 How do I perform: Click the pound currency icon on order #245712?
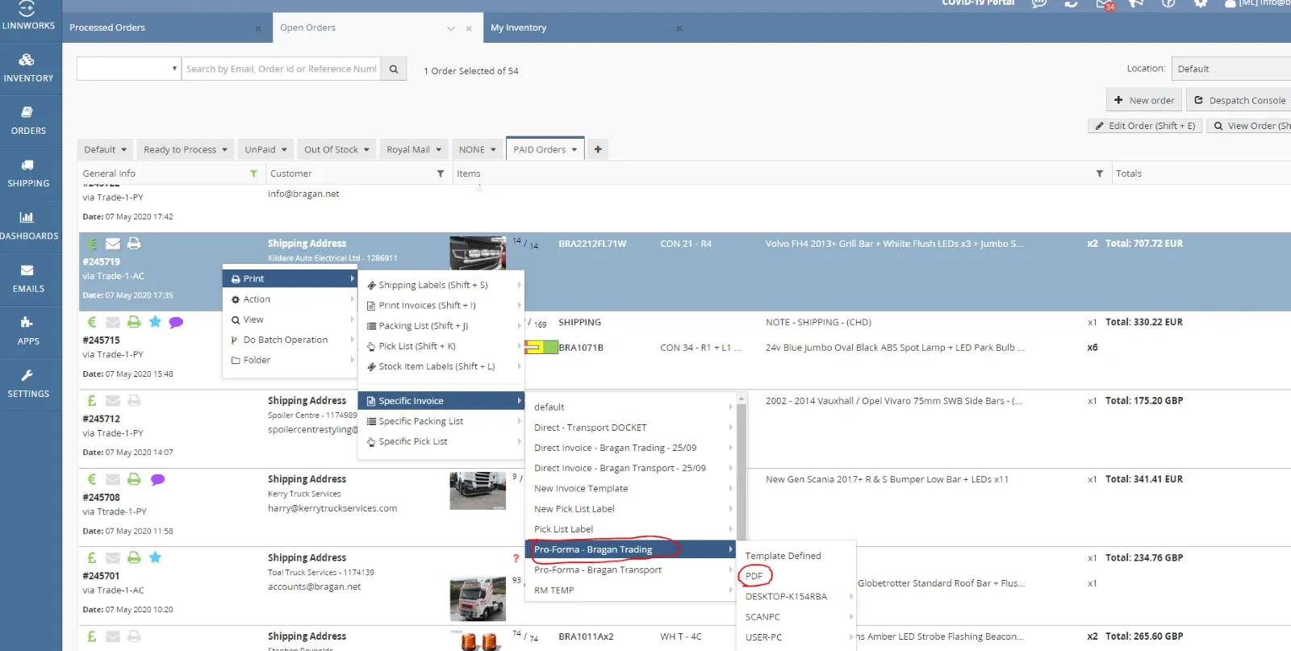coord(92,401)
